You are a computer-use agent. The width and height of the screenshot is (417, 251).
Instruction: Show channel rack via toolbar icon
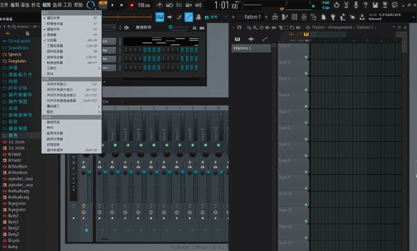tap(295, 17)
